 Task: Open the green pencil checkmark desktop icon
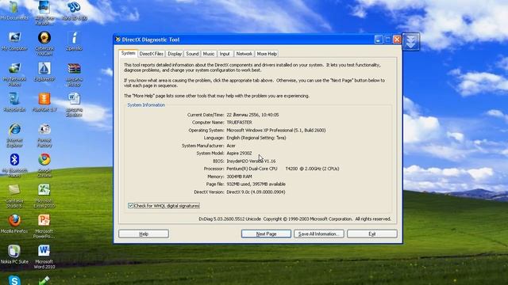click(x=44, y=280)
